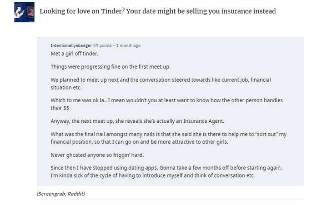The height and width of the screenshot is (205, 332).
Task: Open the 'Looking for love on Tinder?' headline
Action: [x=158, y=11]
